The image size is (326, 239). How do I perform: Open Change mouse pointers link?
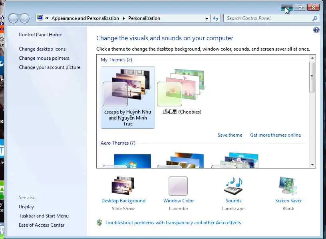tap(44, 58)
